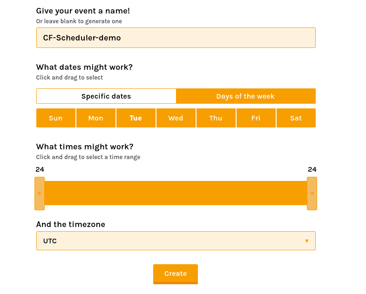
Task: Toggle Mon day button
Action: [x=95, y=118]
